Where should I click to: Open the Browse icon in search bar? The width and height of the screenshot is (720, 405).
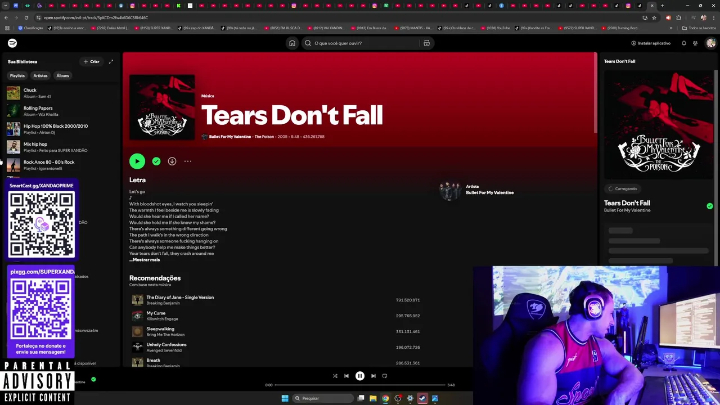(426, 43)
